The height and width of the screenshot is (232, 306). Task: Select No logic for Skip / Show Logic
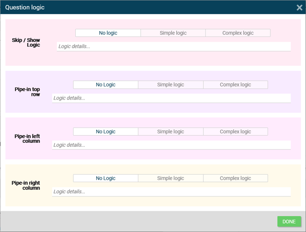click(108, 33)
